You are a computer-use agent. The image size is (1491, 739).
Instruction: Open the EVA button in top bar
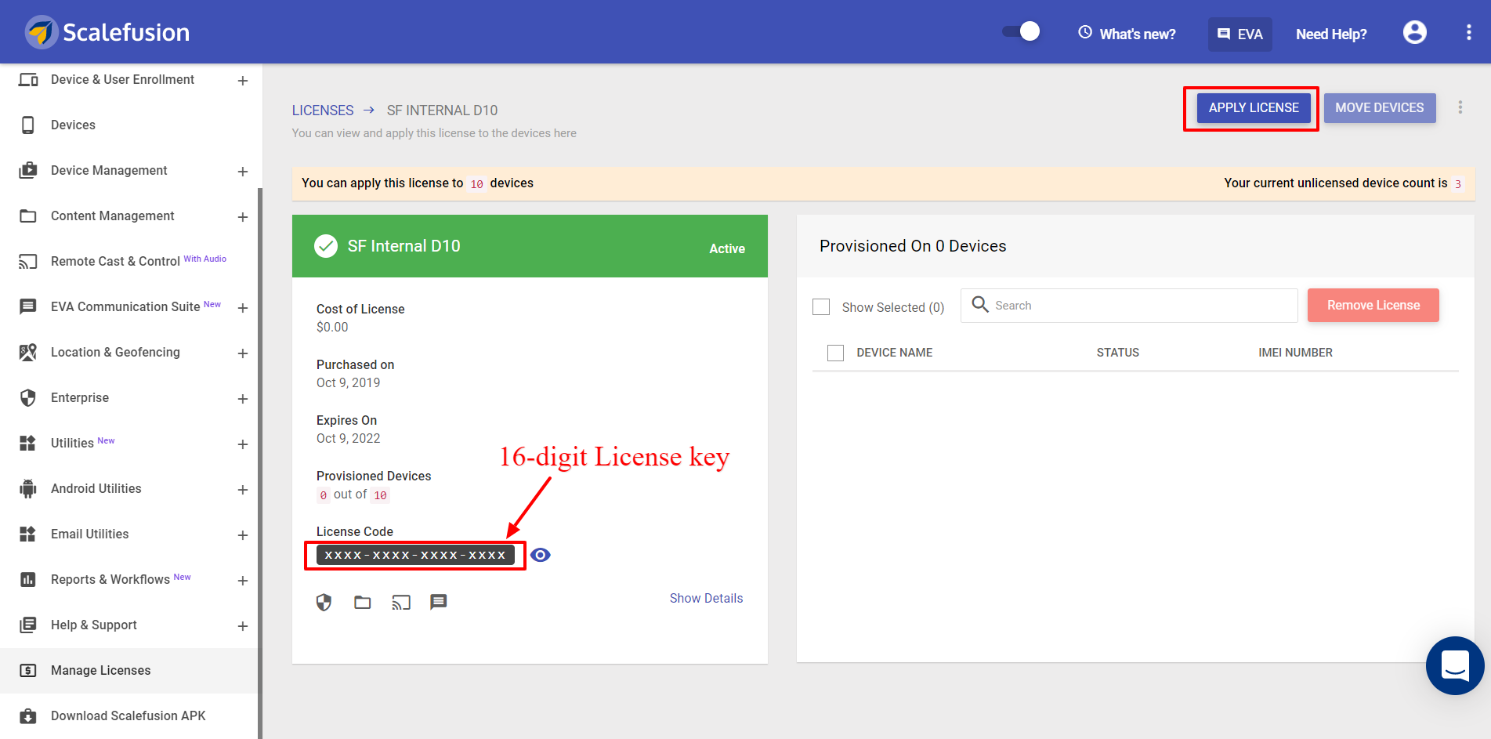point(1240,34)
